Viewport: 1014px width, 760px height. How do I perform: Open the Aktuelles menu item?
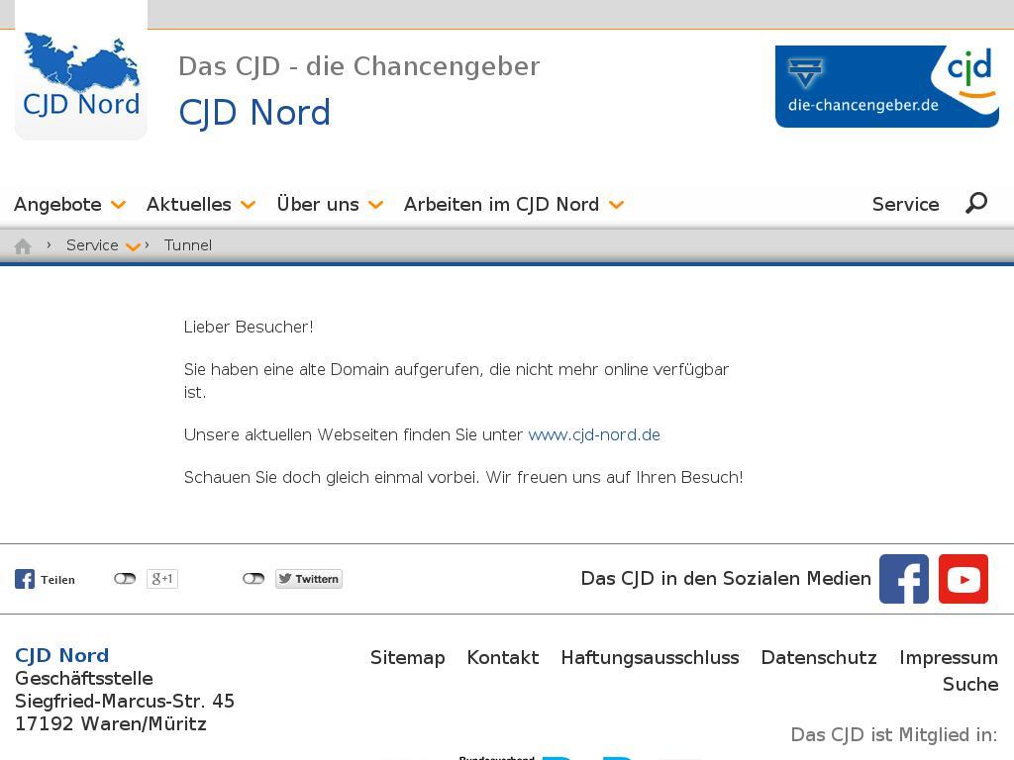189,204
